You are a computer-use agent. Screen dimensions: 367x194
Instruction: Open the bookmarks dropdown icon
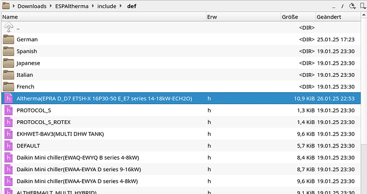[x=363, y=6]
